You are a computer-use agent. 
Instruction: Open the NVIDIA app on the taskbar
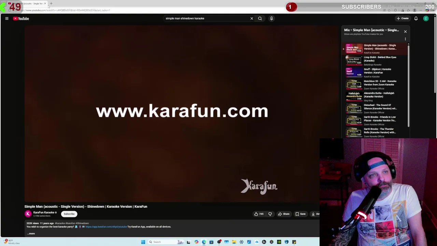[x=279, y=242]
